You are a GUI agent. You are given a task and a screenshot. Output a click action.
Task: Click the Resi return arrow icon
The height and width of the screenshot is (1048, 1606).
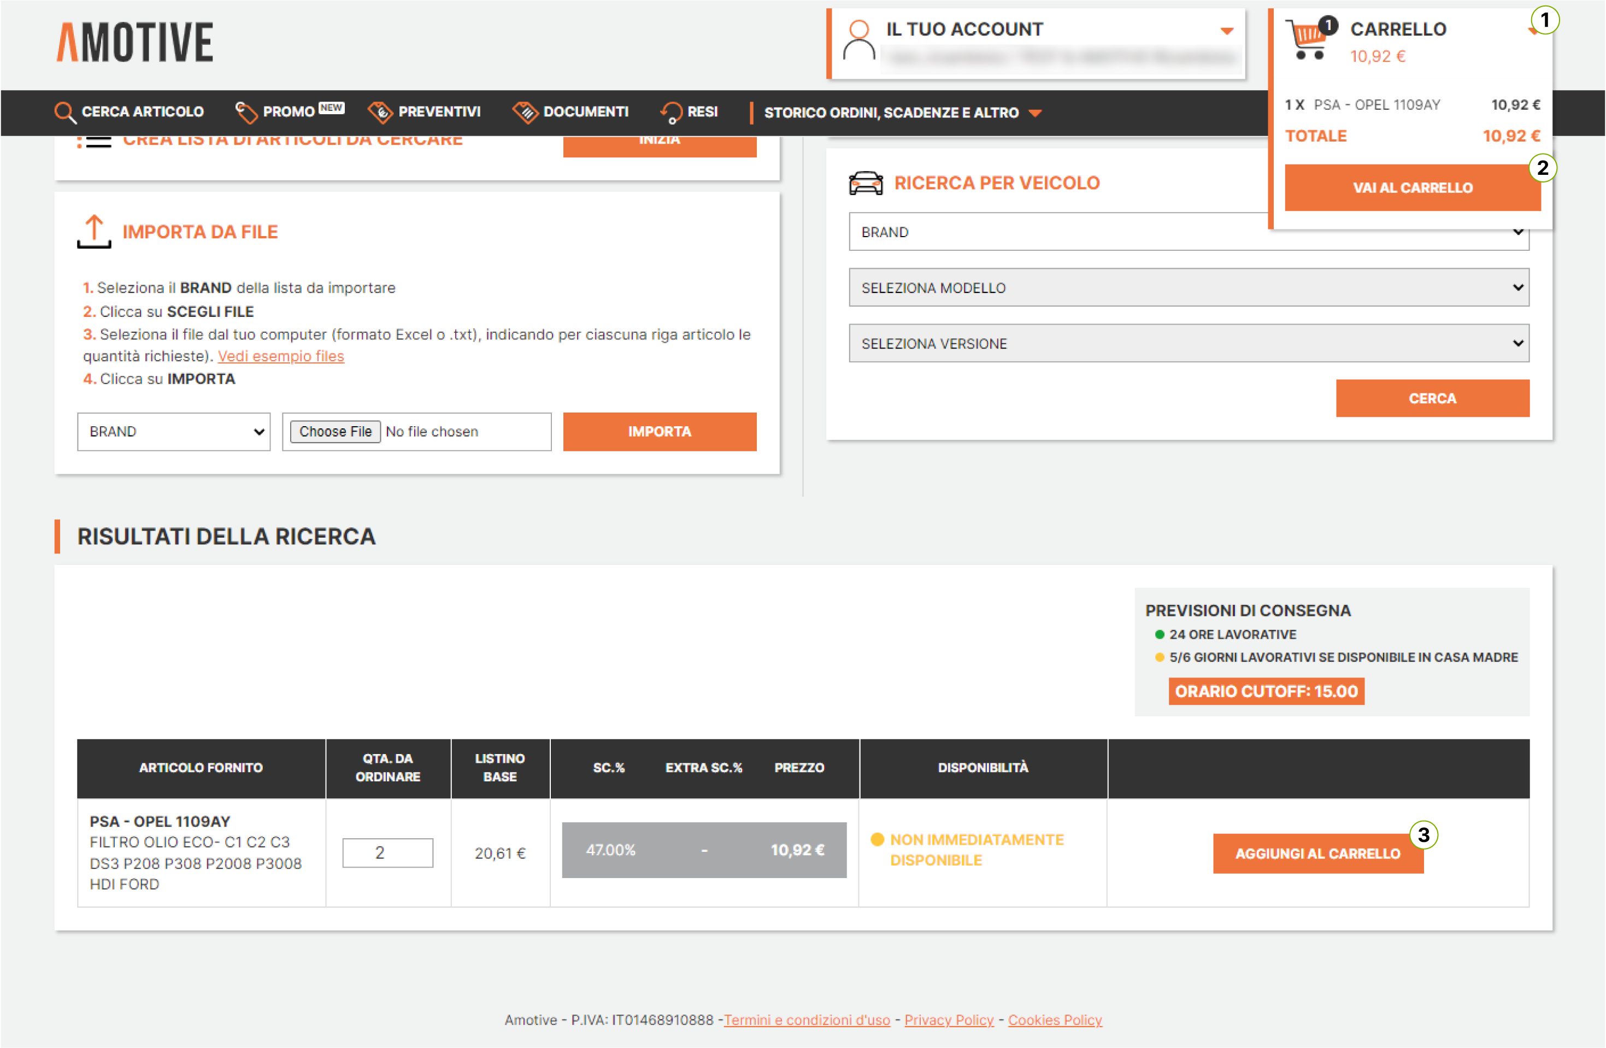tap(672, 112)
